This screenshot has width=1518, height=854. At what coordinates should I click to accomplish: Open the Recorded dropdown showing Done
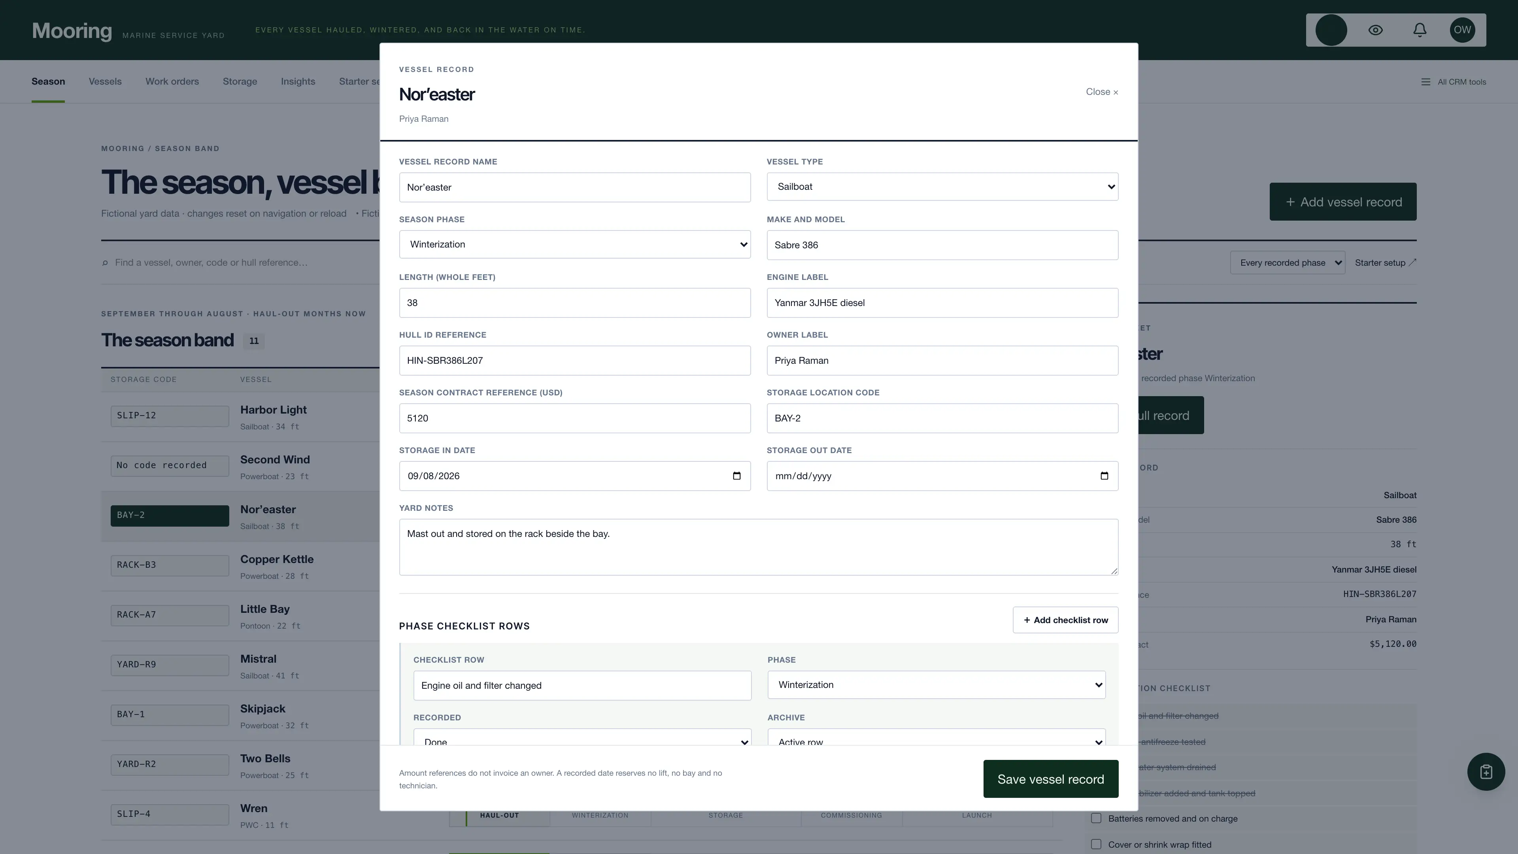coord(582,737)
